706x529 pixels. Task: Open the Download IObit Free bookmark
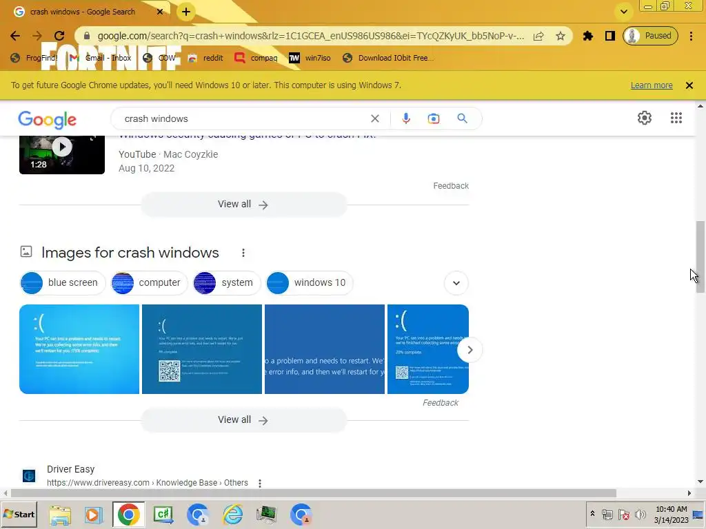click(x=388, y=58)
